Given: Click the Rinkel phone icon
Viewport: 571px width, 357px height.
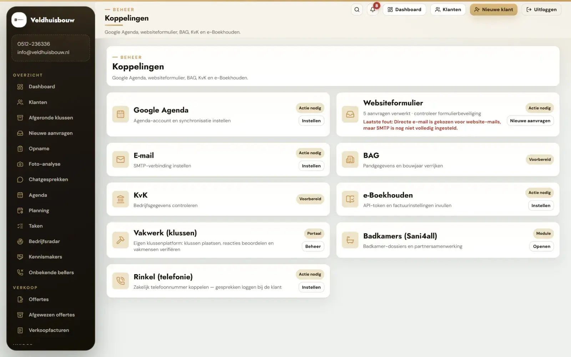Looking at the screenshot, I should coord(121,281).
